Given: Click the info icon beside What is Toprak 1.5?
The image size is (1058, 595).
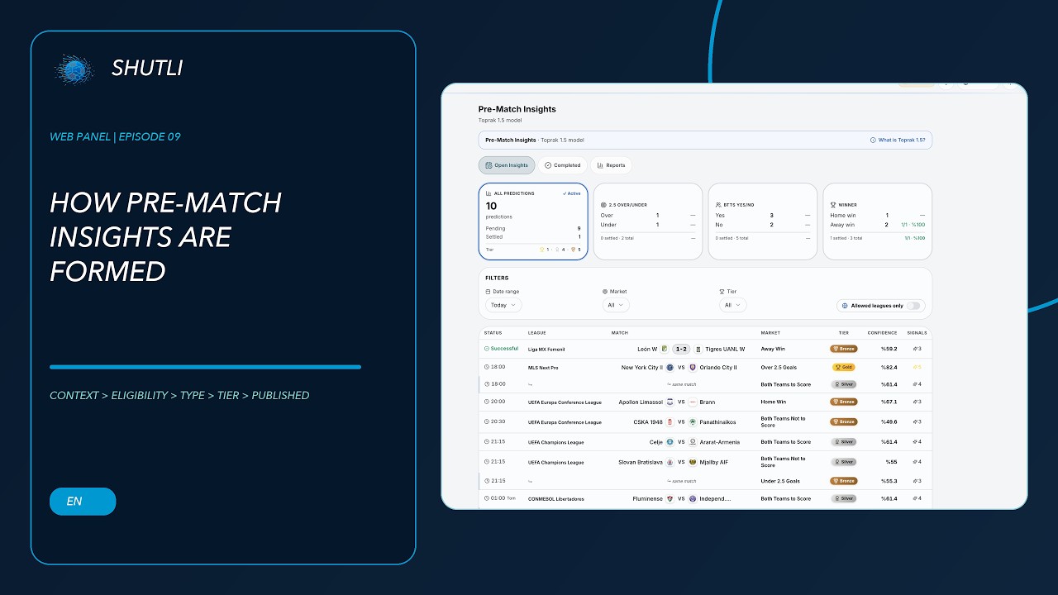Looking at the screenshot, I should [873, 140].
